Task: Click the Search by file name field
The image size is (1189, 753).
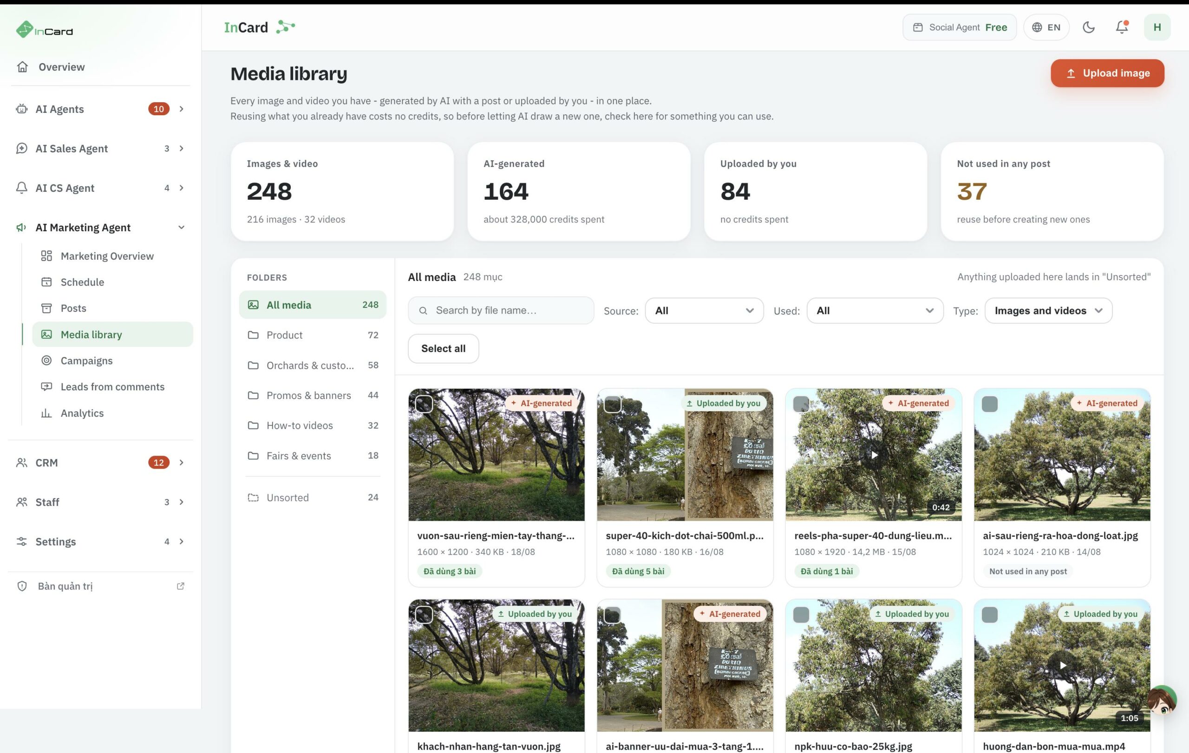Action: click(501, 311)
